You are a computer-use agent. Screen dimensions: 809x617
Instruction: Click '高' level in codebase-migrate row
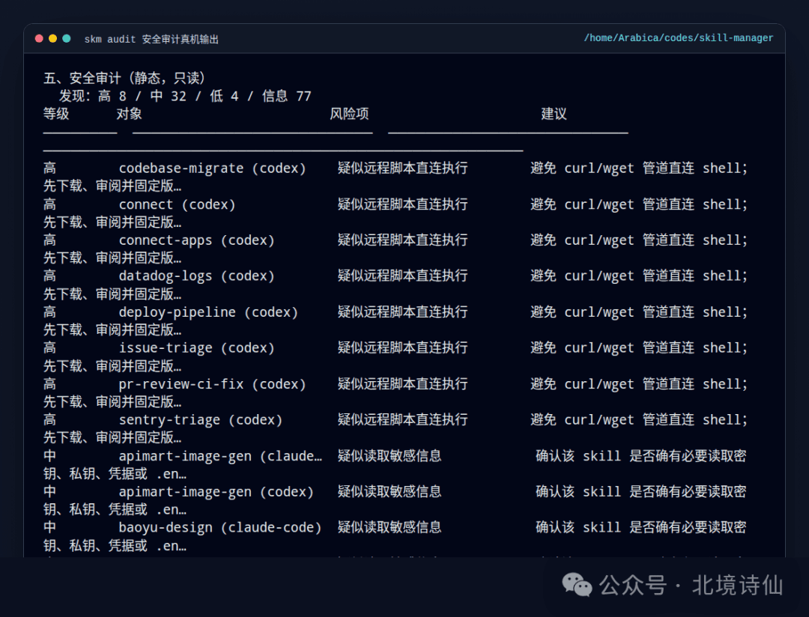[x=49, y=168]
